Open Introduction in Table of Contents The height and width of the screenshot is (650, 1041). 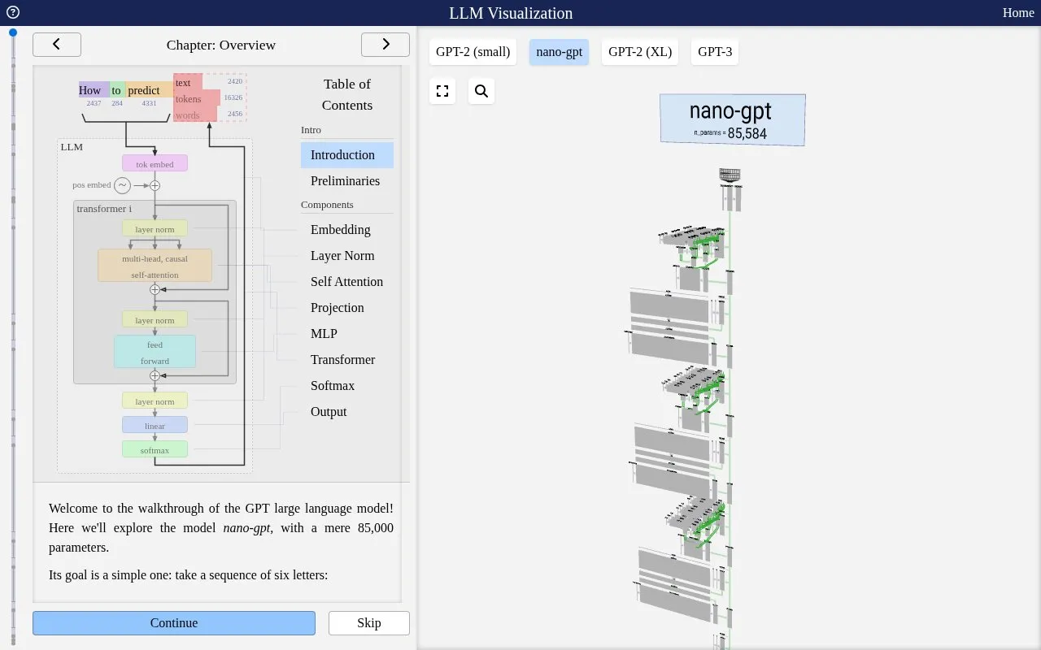pos(347,155)
